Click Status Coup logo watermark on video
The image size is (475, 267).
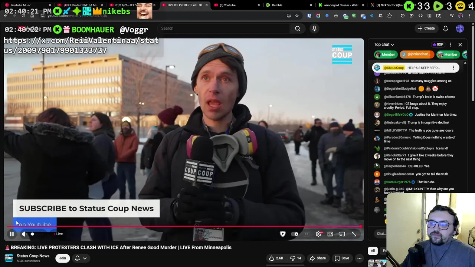pos(342,55)
